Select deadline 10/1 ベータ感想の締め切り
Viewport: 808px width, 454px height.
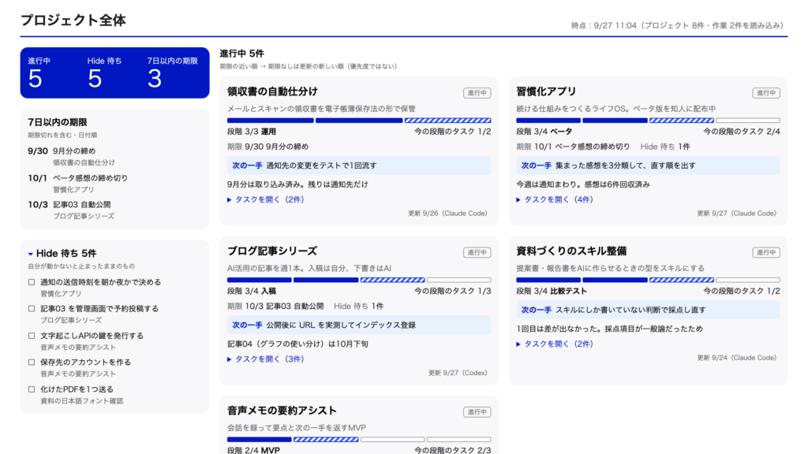click(x=78, y=183)
